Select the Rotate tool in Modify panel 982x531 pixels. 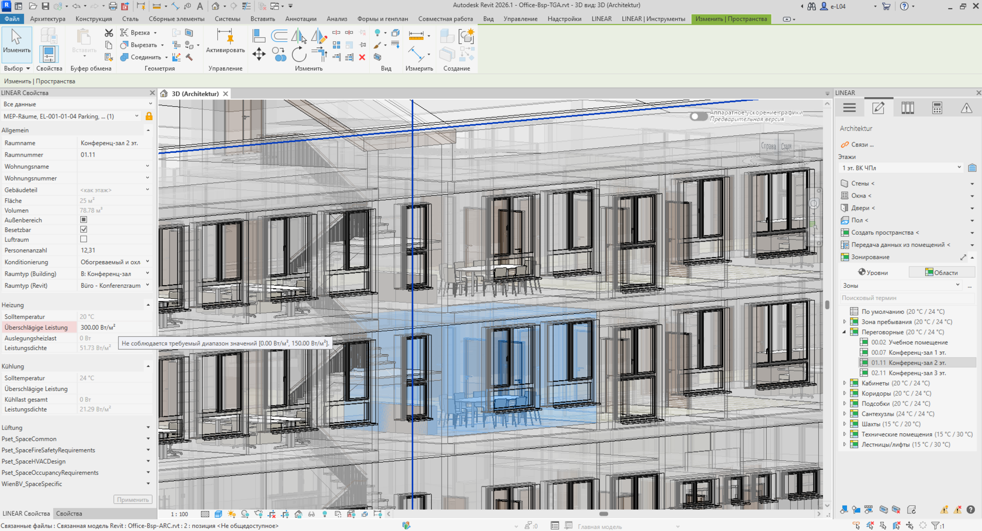[299, 54]
